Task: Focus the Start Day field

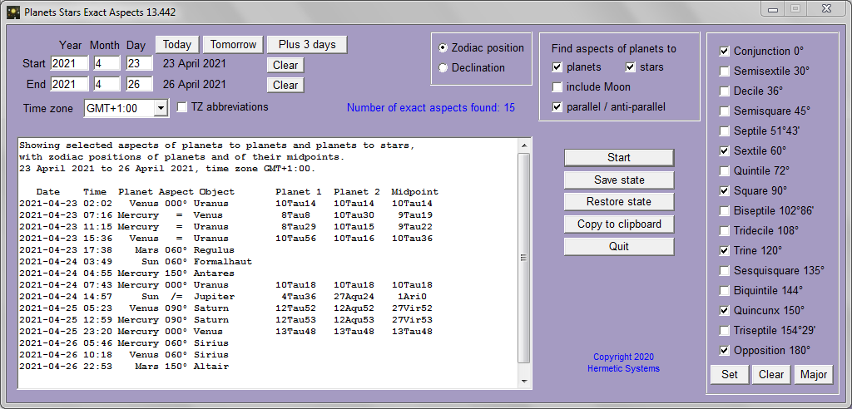Action: pyautogui.click(x=140, y=63)
